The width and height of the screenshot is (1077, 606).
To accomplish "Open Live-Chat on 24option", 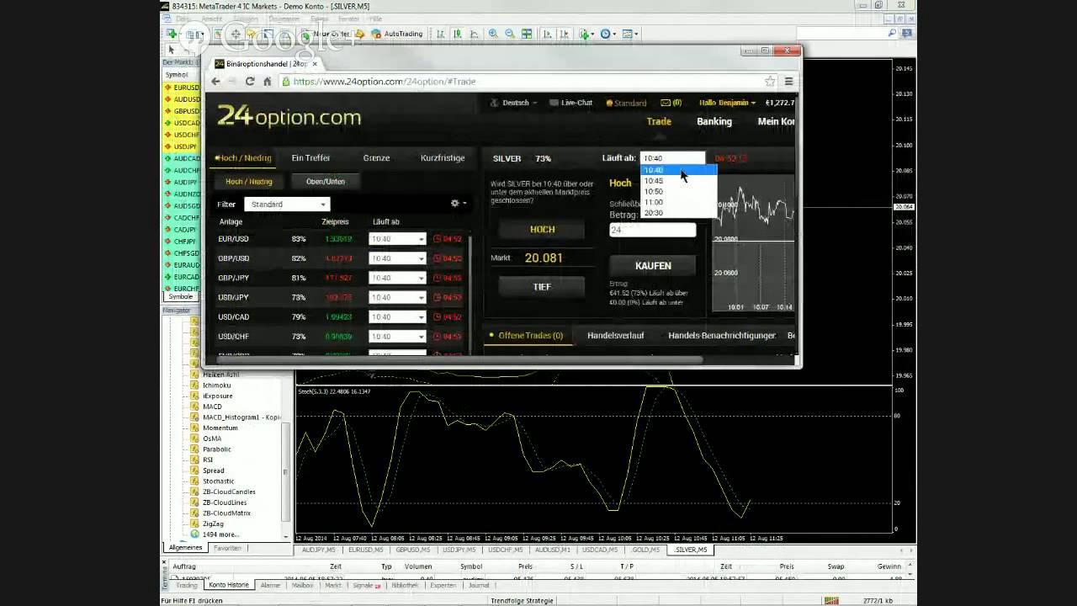I will click(x=570, y=103).
